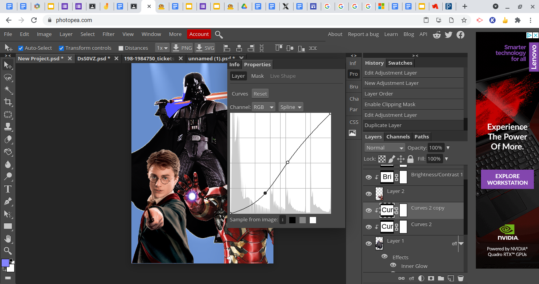Select the Blur droplet tool
The height and width of the screenshot is (284, 539).
click(8, 164)
